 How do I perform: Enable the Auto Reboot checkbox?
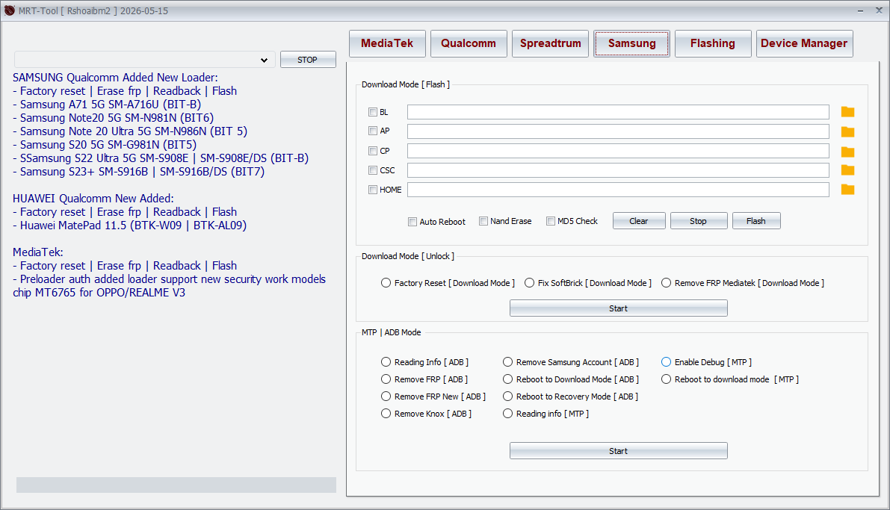(x=412, y=222)
